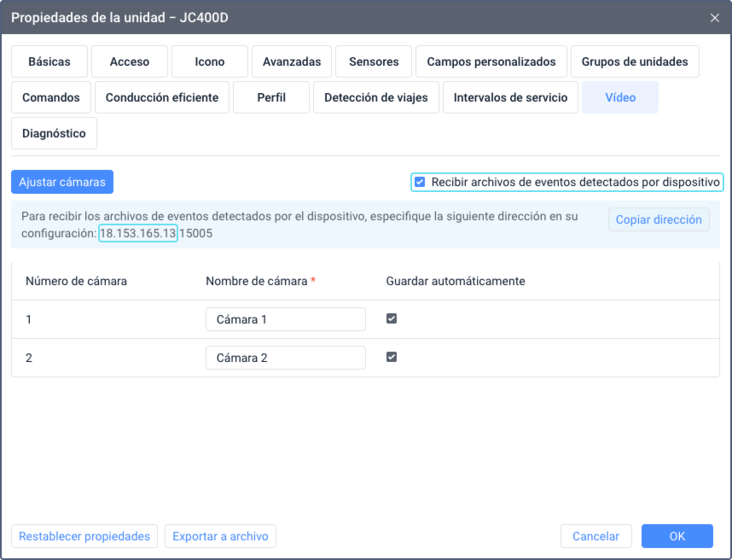
Task: Focus the Cámara 2 name field
Action: click(285, 358)
